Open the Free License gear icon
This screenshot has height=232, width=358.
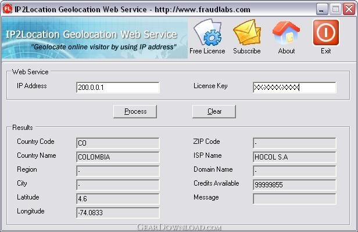pos(207,32)
